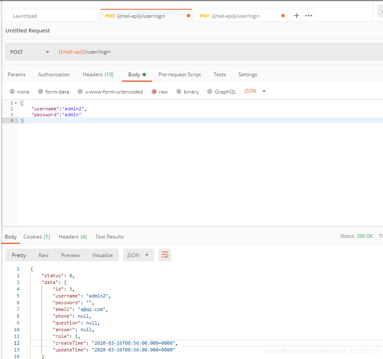Viewport: 383px width, 359px height.
Task: Click the "phone": null response line
Action: coord(72,316)
